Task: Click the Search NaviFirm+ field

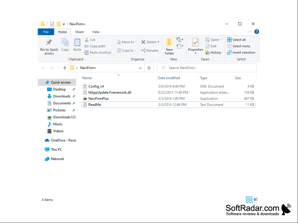Action: [207, 68]
